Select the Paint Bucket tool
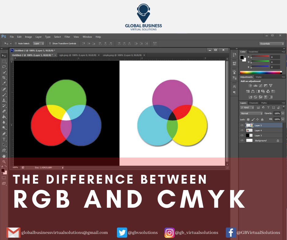The width and height of the screenshot is (287, 240). pyautogui.click(x=4, y=117)
